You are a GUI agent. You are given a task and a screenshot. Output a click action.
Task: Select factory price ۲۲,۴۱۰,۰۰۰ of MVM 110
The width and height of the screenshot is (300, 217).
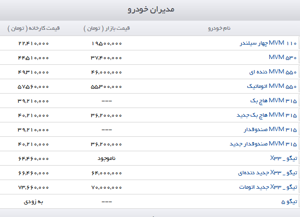[34, 44]
